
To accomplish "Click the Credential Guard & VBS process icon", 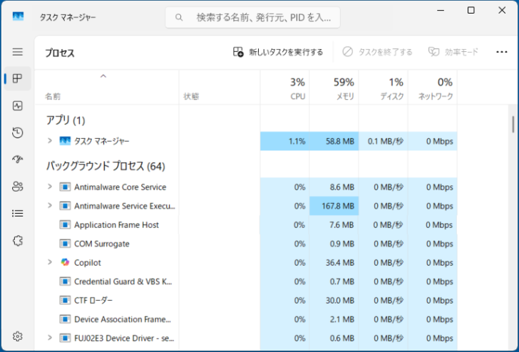I will [65, 281].
